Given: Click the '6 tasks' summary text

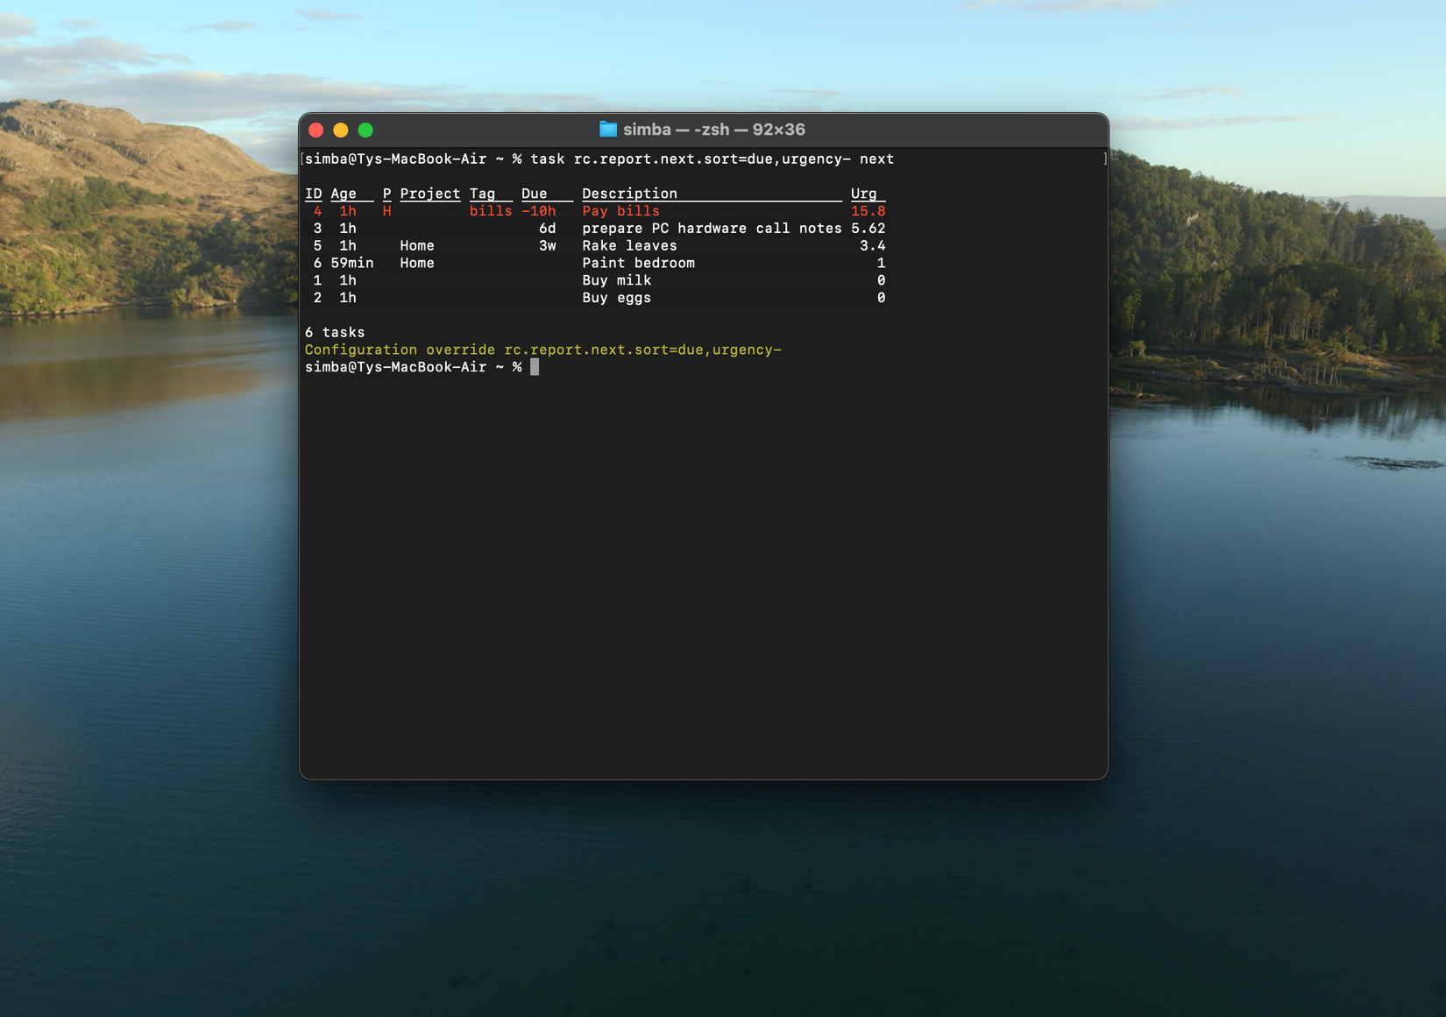Looking at the screenshot, I should point(334,332).
